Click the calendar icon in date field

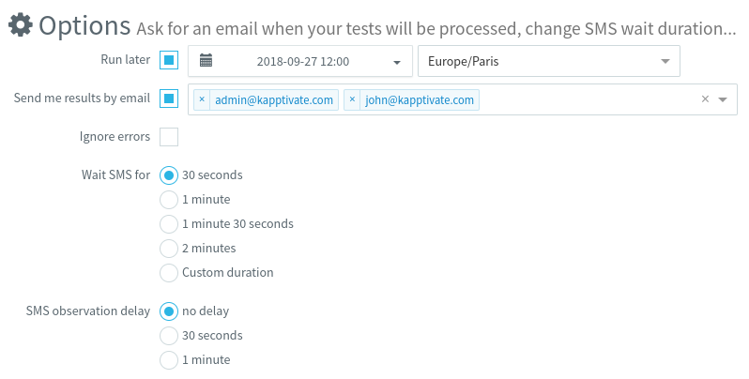pyautogui.click(x=206, y=62)
